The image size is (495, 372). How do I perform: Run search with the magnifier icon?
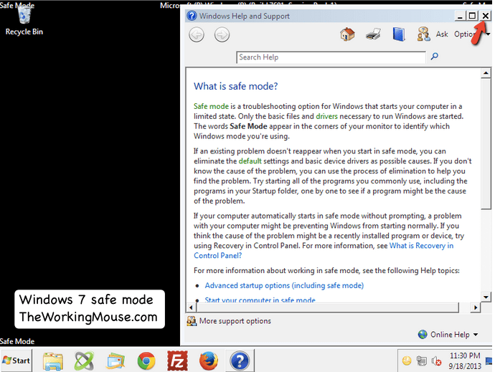[x=435, y=57]
